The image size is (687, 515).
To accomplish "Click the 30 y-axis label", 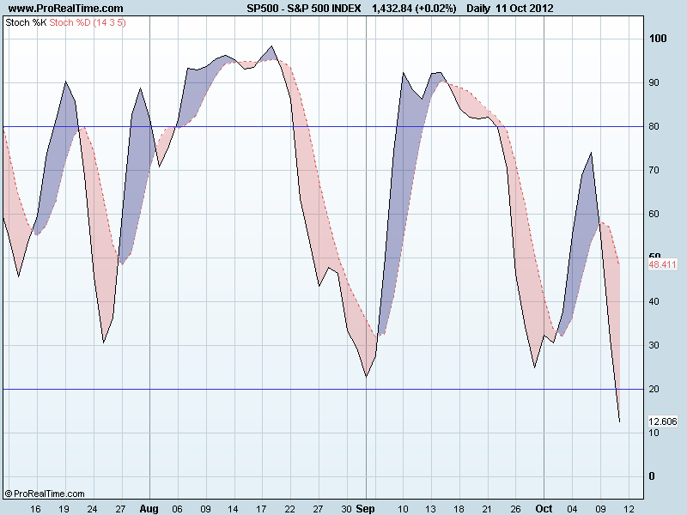I will click(x=654, y=345).
